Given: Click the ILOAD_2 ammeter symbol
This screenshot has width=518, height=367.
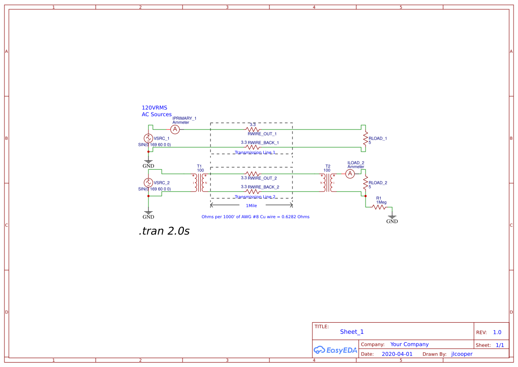Looking at the screenshot, I should [350, 173].
